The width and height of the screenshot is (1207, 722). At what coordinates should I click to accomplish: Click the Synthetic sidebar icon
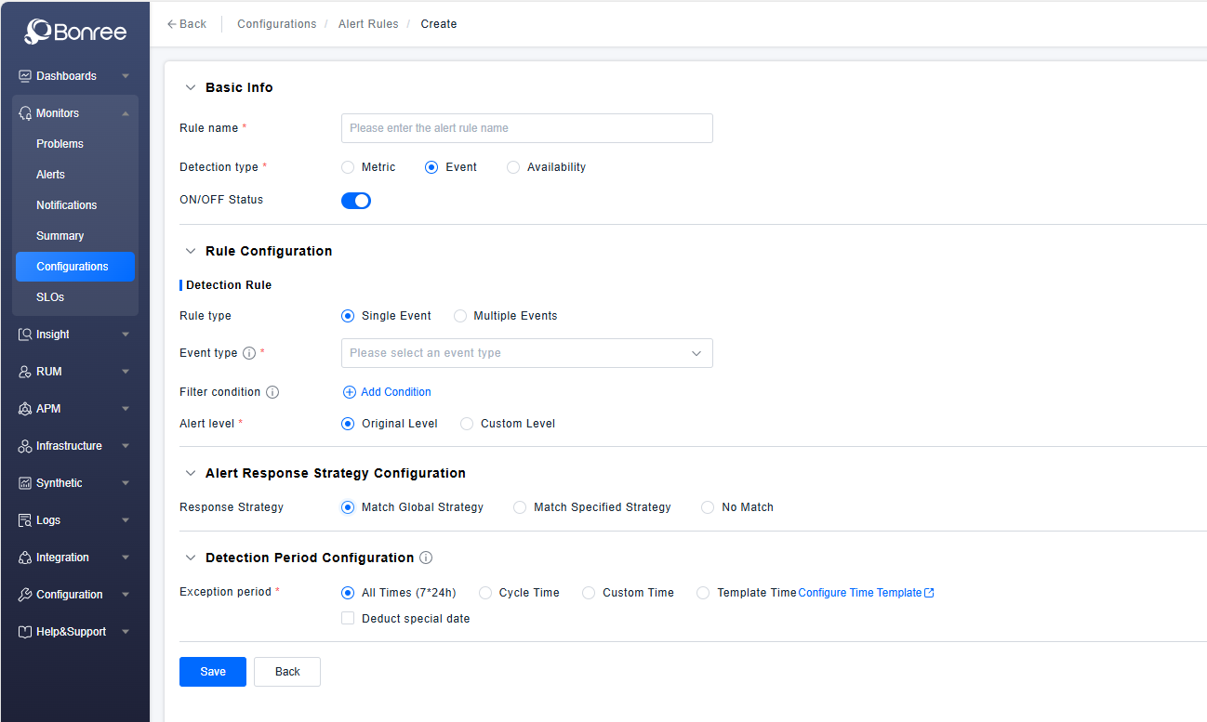click(x=25, y=483)
